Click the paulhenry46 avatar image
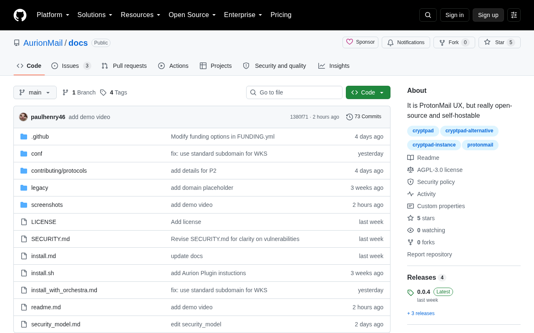 tap(23, 117)
